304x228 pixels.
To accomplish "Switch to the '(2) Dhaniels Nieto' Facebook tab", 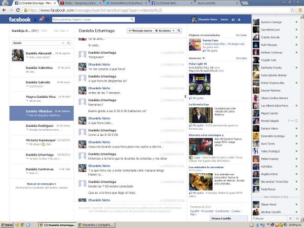I will point(172,3).
